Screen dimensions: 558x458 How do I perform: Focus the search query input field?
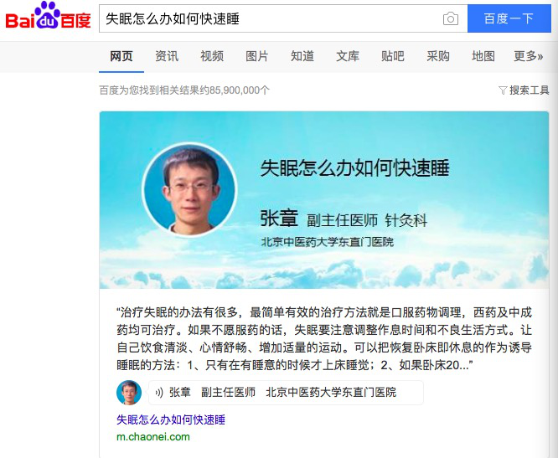(271, 18)
